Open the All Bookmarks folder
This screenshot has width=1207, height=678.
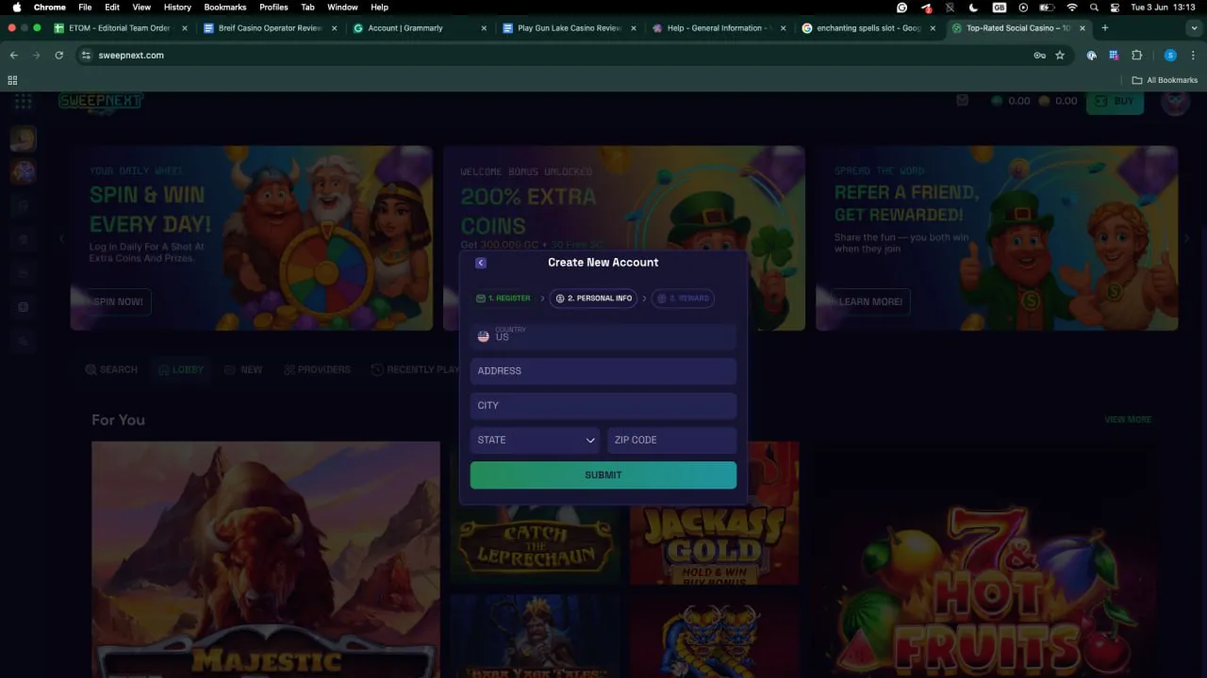pyautogui.click(x=1165, y=80)
